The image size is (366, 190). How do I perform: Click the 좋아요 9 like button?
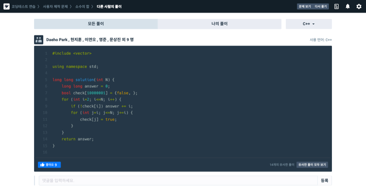point(49,165)
